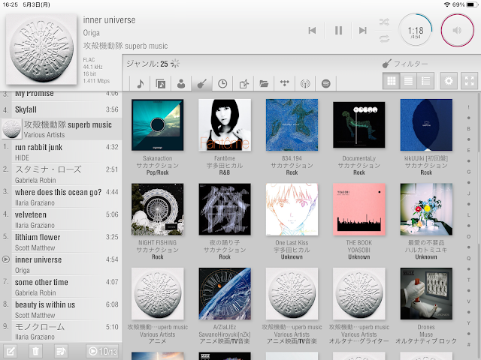Open the 最愛の不要品 album cover
This screenshot has height=360, width=481.
(x=426, y=209)
